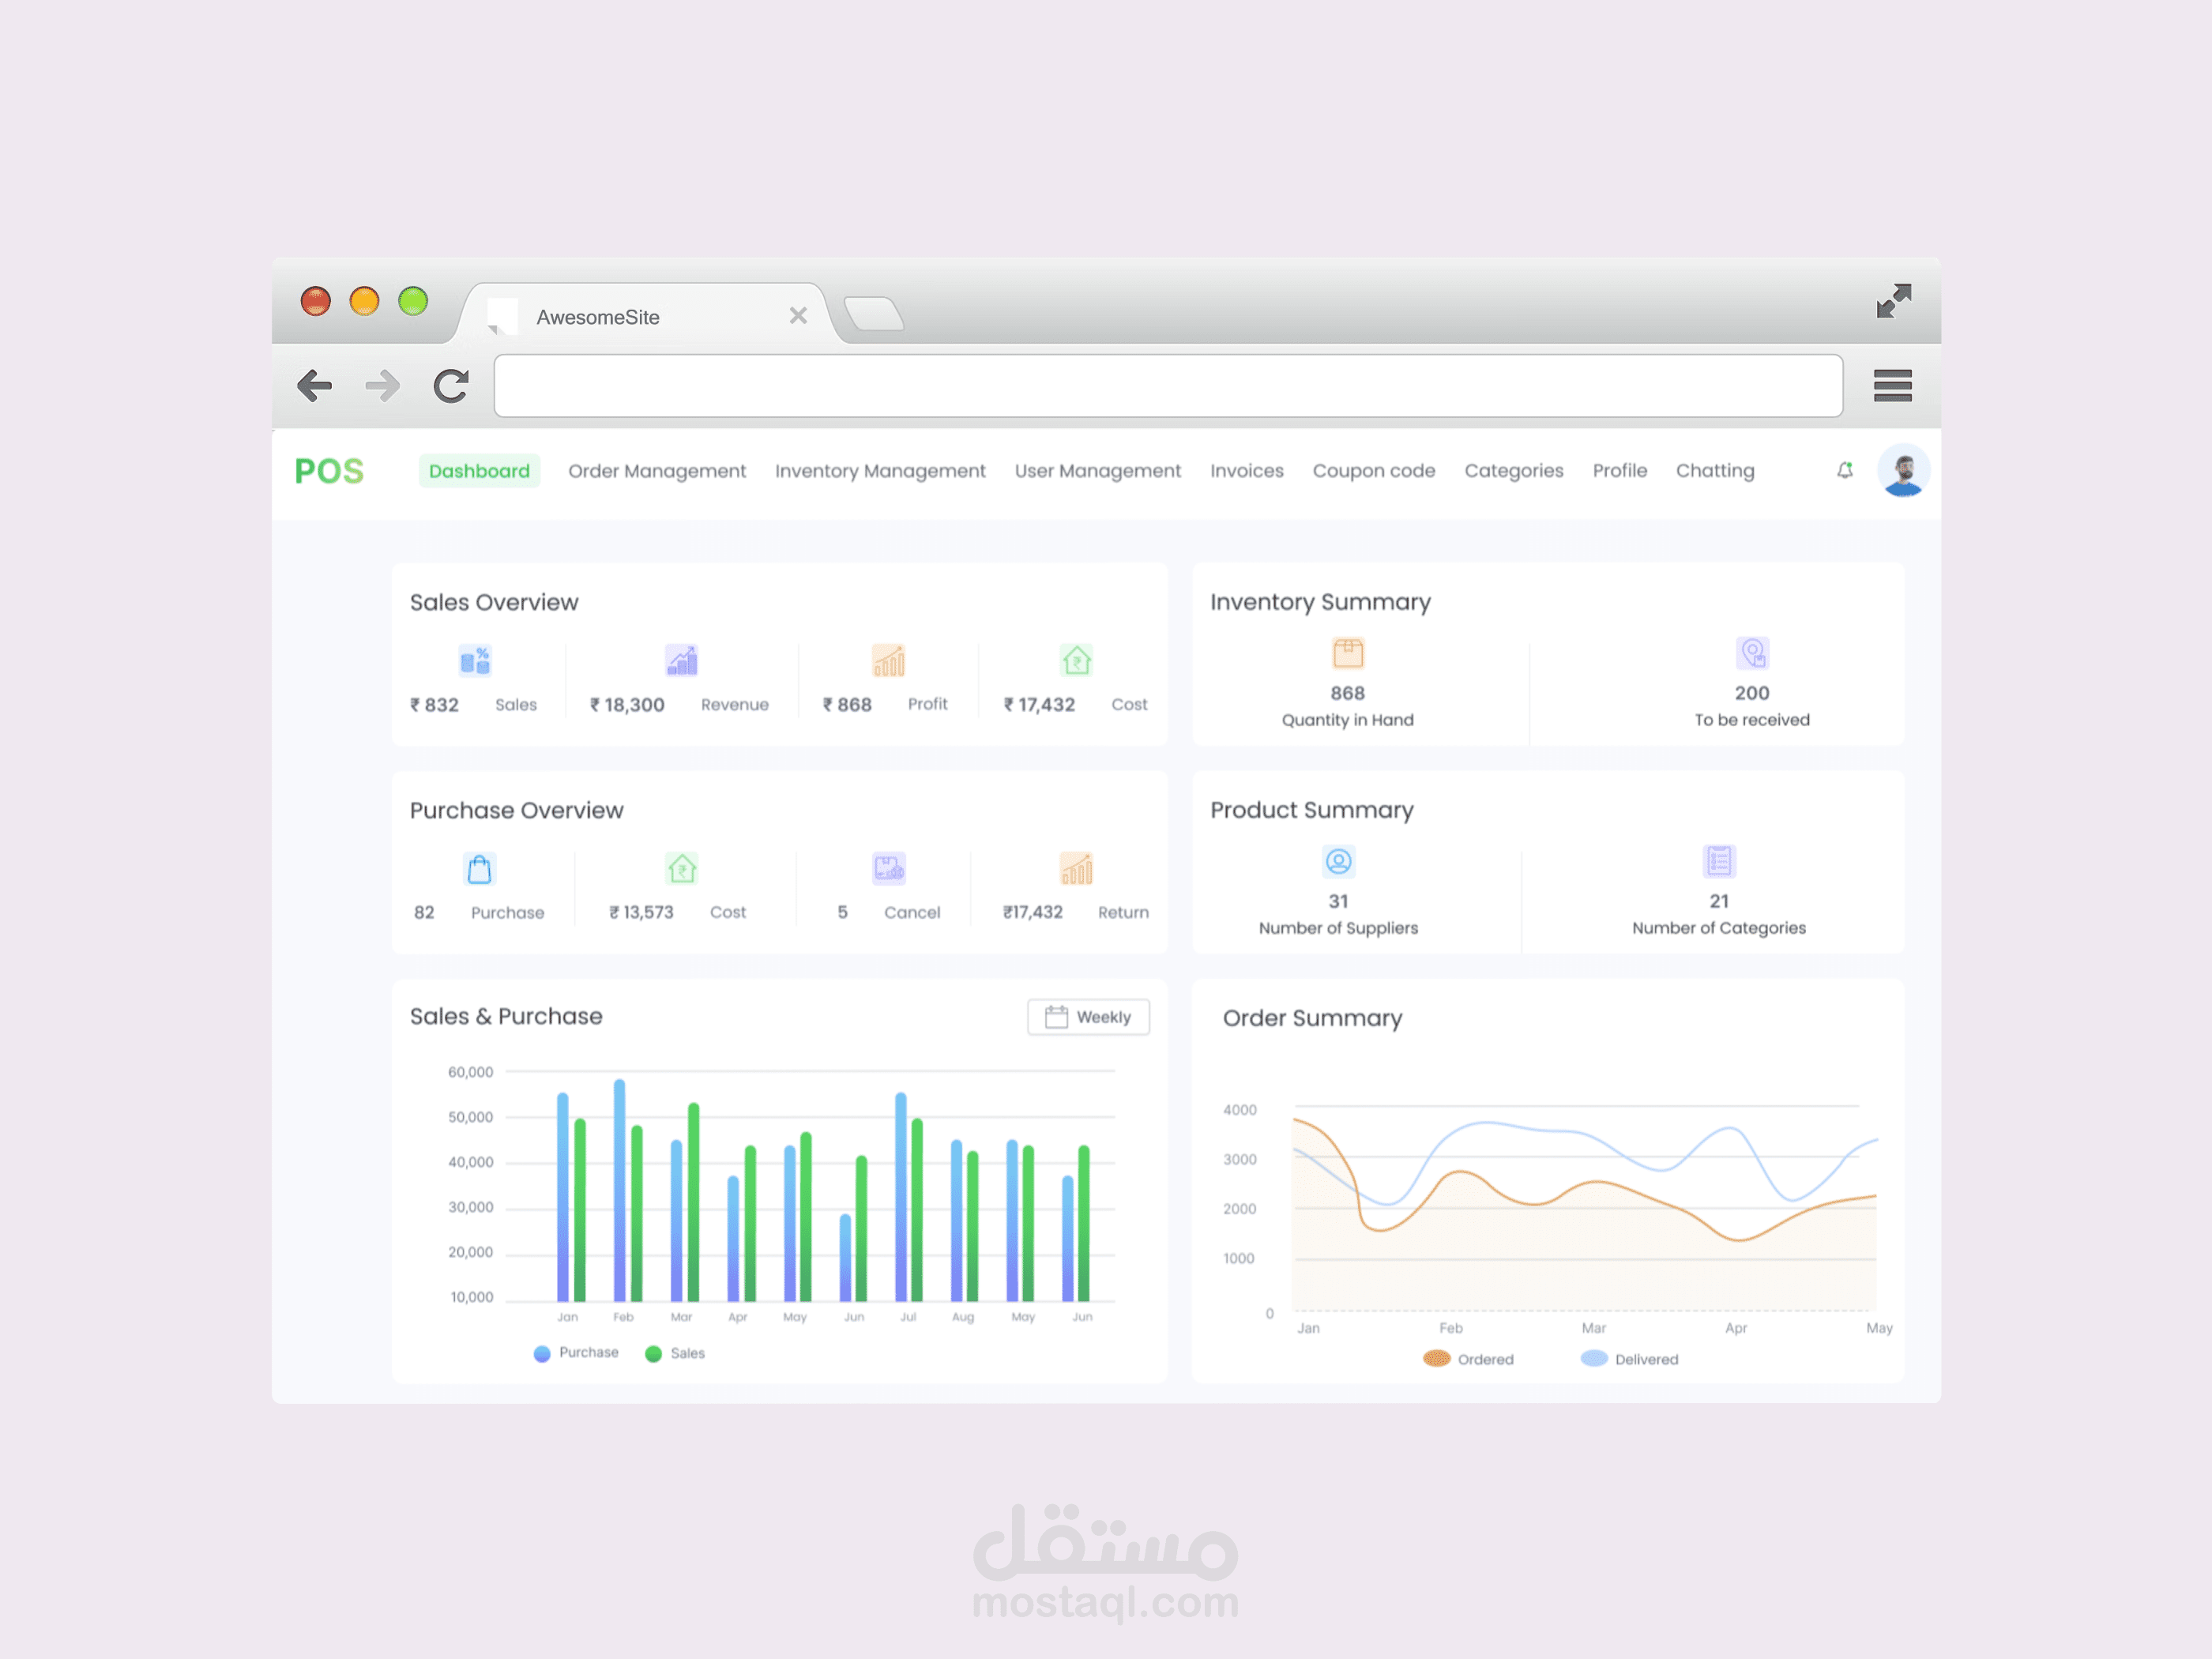Click the Purchase shopping bag icon
2212x1659 pixels.
[479, 868]
